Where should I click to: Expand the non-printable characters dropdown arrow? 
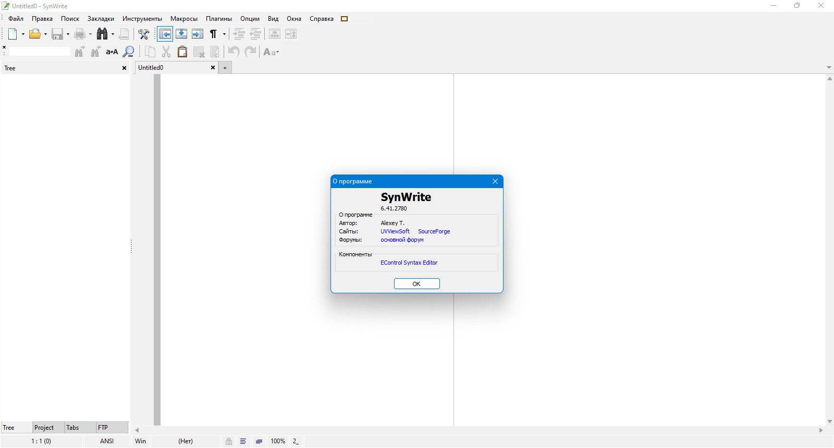(225, 34)
